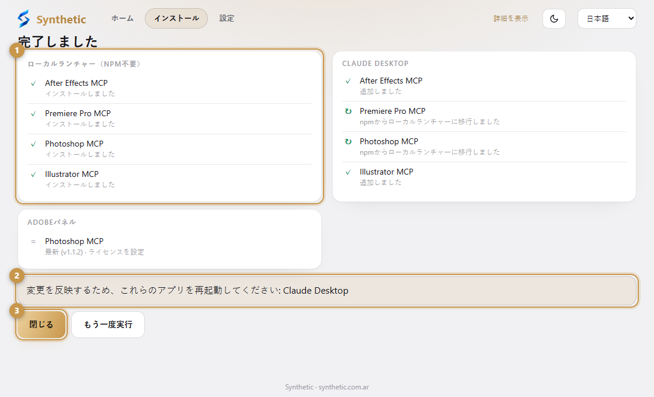654x397 pixels.
Task: Click the migrate icon beside Premiere Pro MCP in Claude Desktop
Action: point(348,112)
